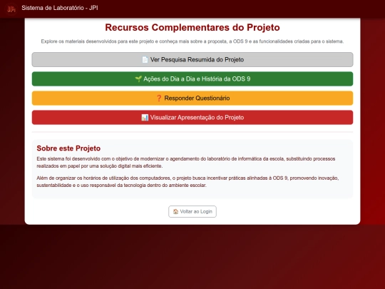Click the Recursos Complementares do Projeto heading

pyautogui.click(x=192, y=27)
